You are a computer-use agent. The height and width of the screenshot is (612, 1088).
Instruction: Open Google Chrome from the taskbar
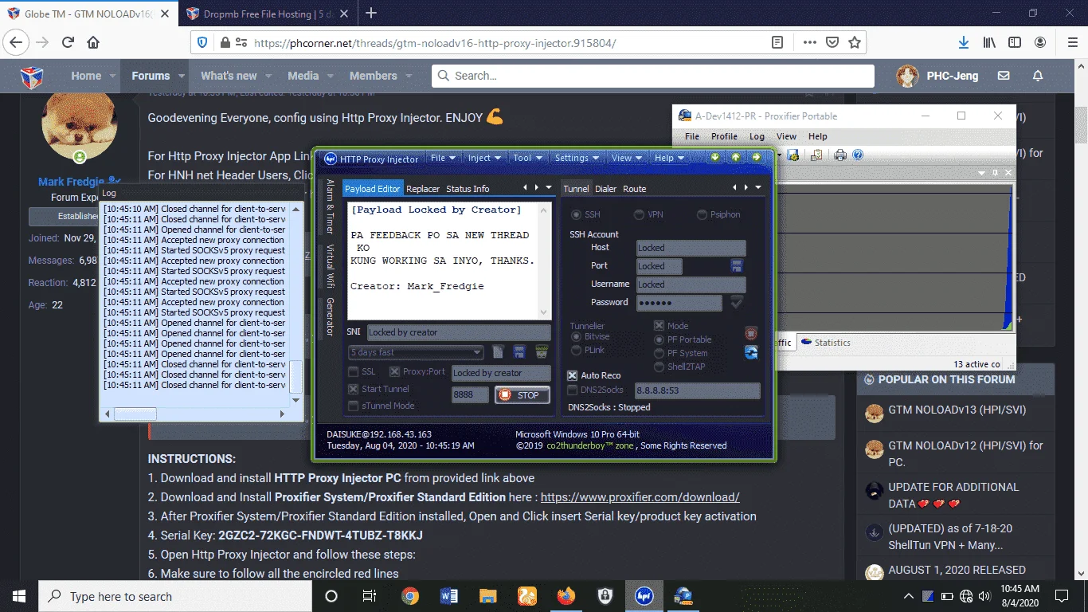[x=409, y=595]
